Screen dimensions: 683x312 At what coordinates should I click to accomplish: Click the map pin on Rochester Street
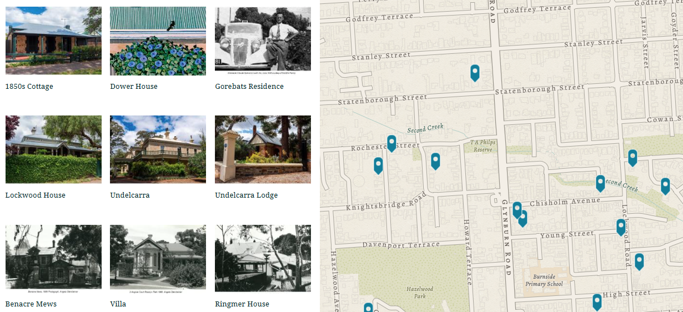(x=391, y=143)
